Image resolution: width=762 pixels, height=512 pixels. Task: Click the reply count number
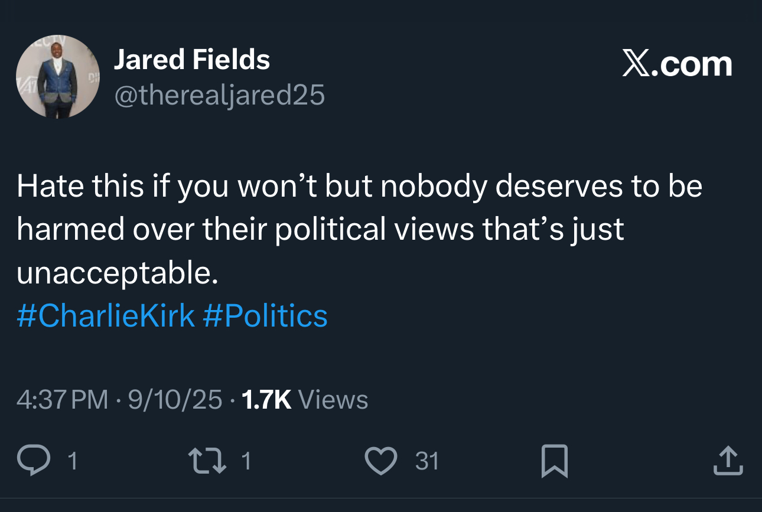click(x=72, y=461)
